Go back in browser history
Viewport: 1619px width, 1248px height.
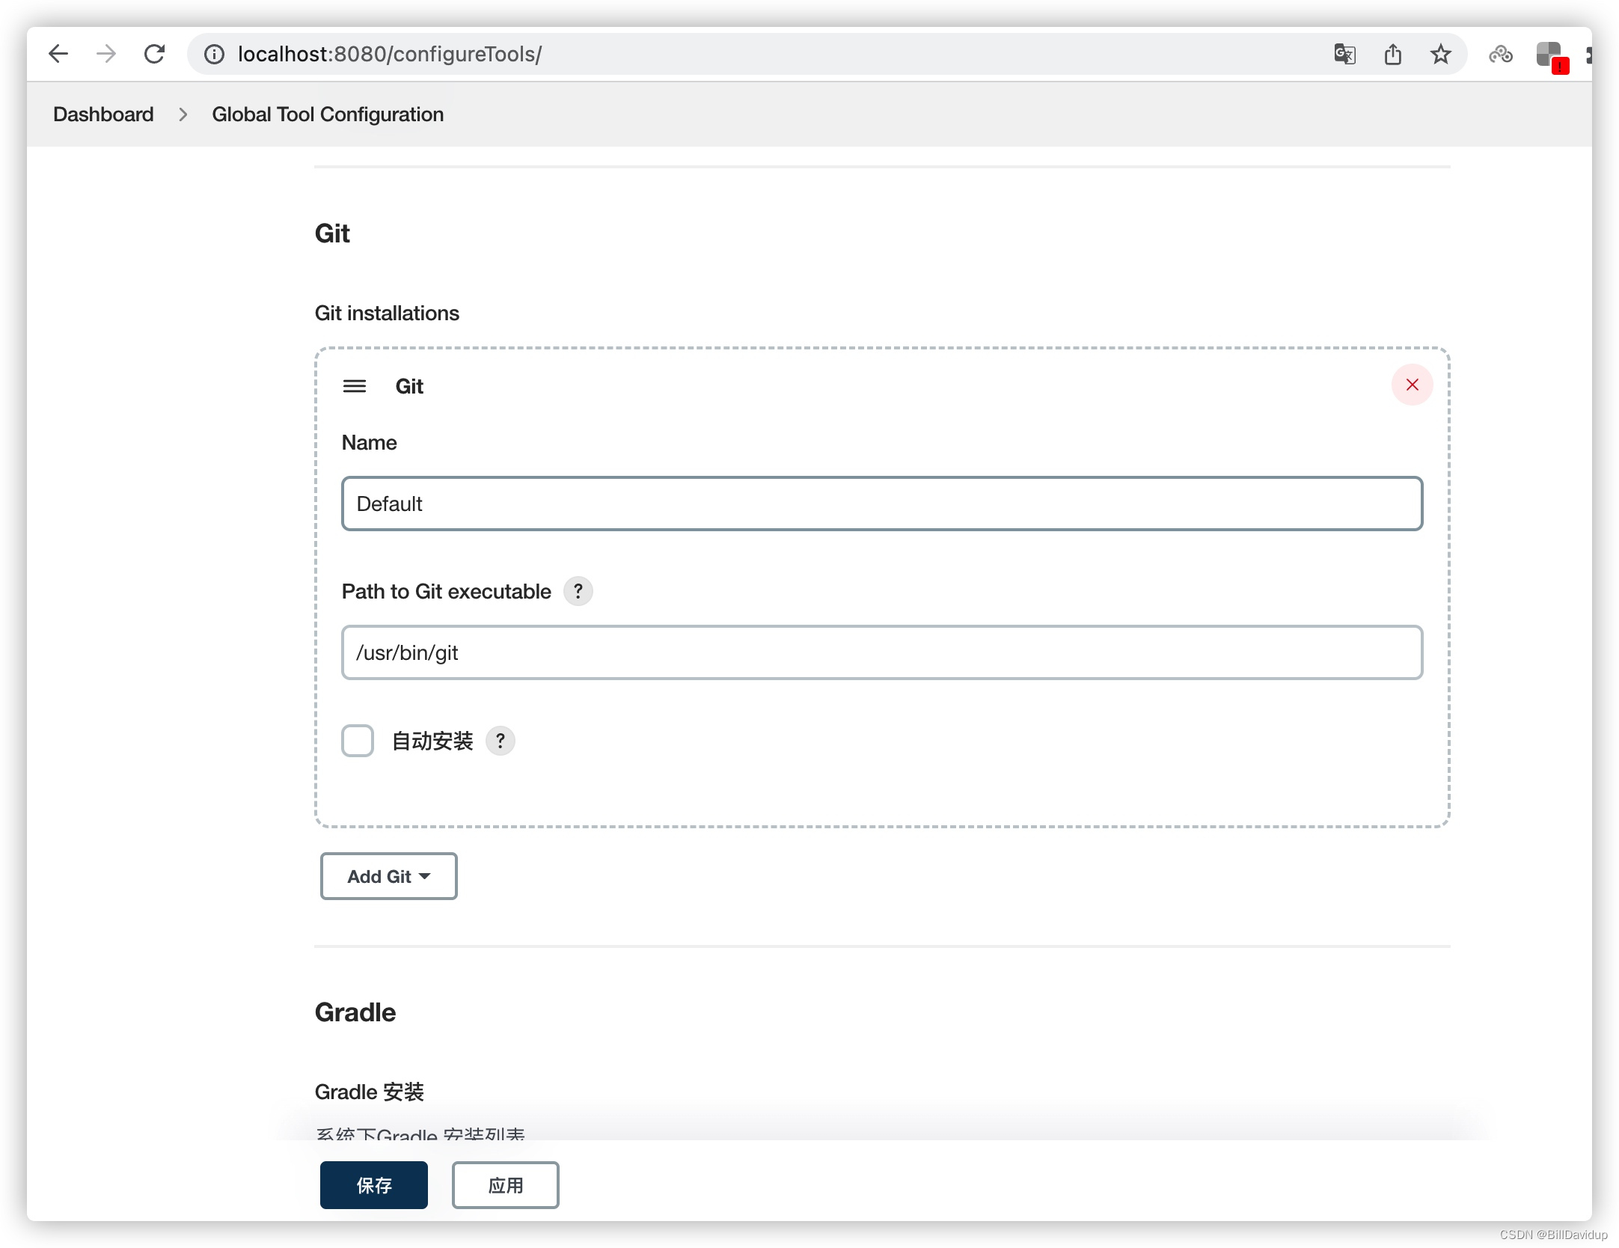coord(58,54)
